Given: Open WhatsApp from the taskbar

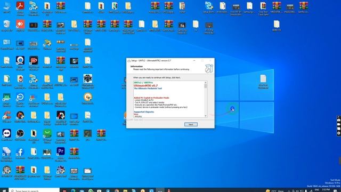Looking at the screenshot, I should click(x=91, y=190).
